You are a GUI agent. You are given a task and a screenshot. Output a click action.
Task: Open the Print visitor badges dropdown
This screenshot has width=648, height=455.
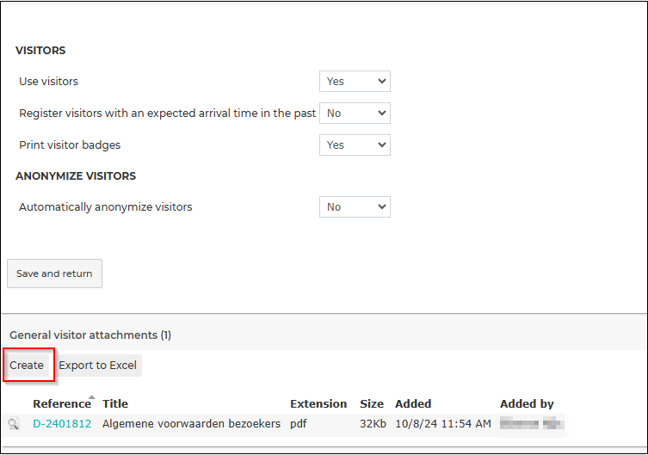tap(355, 144)
